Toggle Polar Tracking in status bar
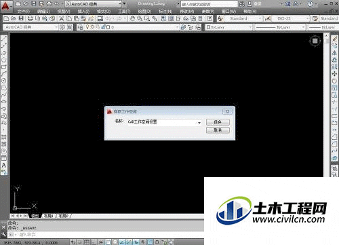The height and width of the screenshot is (245, 339). coord(101,242)
